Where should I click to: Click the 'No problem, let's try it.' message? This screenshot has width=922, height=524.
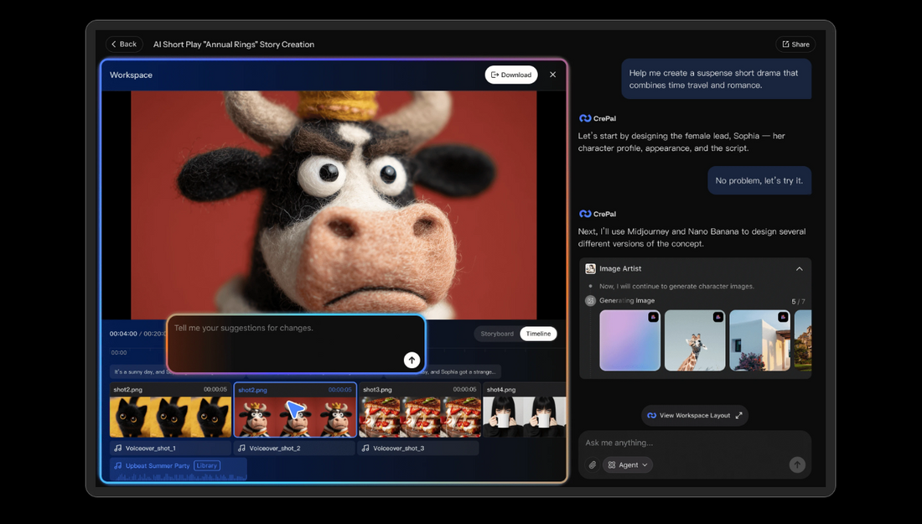(x=759, y=180)
